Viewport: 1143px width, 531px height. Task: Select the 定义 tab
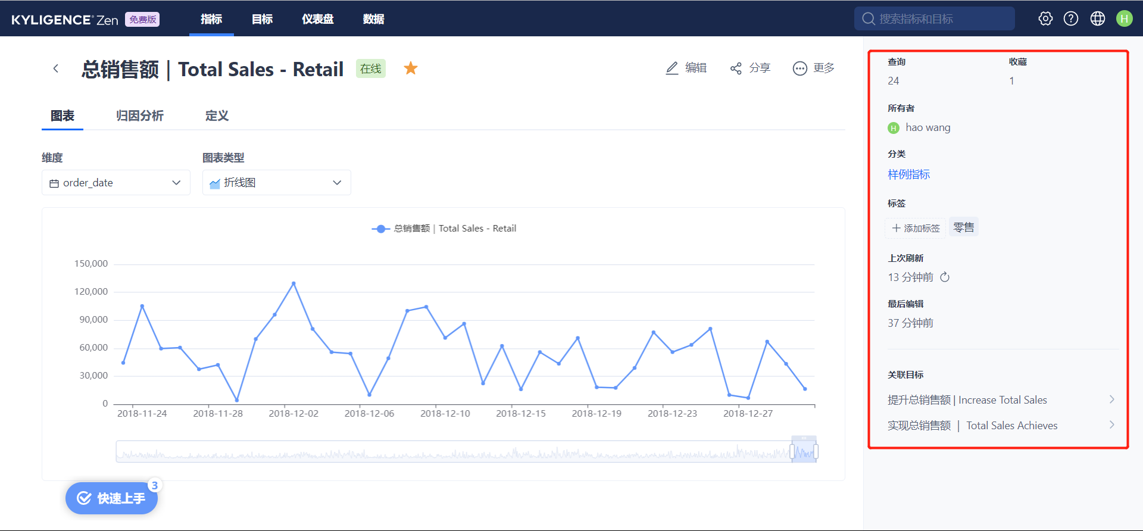(x=217, y=115)
